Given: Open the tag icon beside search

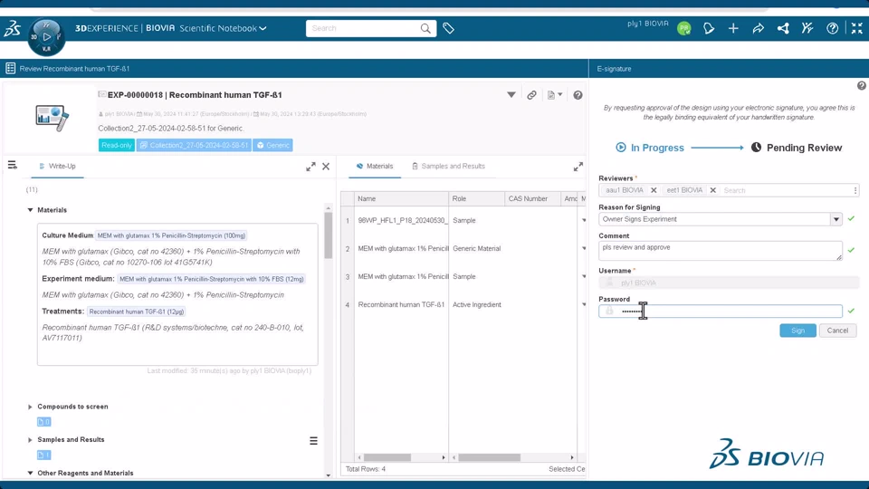Looking at the screenshot, I should (x=448, y=28).
